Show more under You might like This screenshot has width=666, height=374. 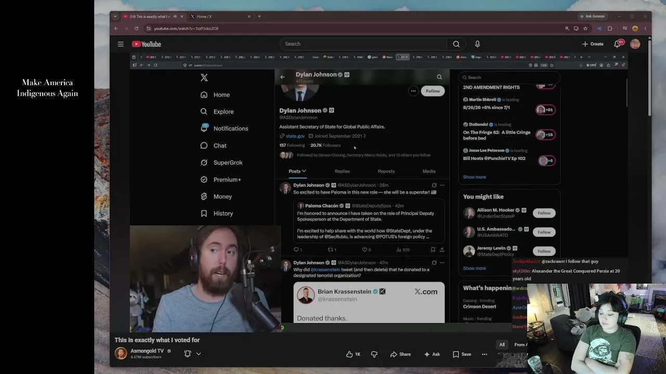[475, 269]
